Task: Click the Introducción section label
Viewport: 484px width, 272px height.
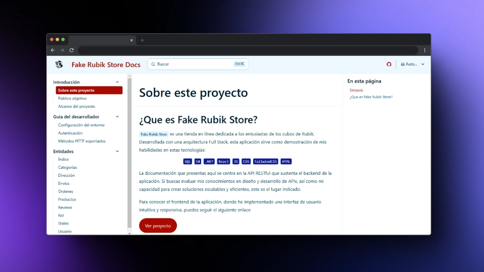Action: (67, 82)
